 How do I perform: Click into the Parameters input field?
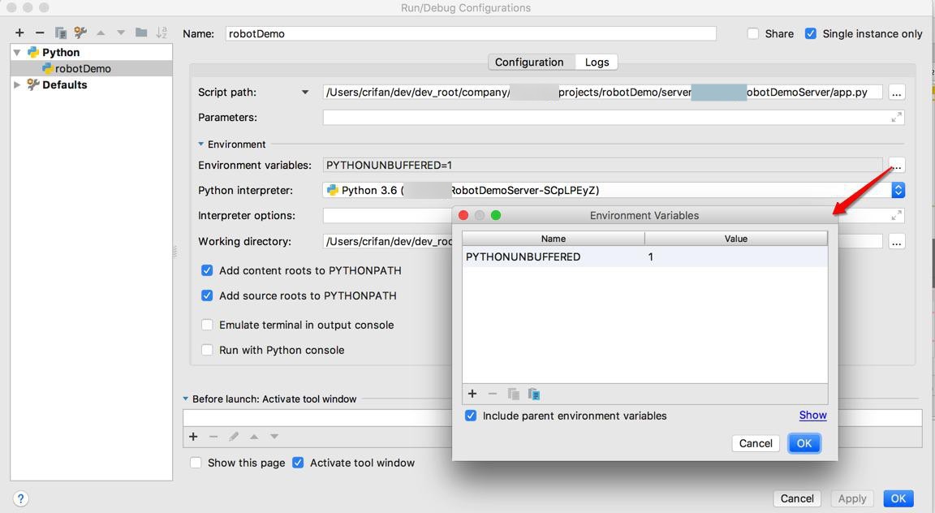point(605,118)
